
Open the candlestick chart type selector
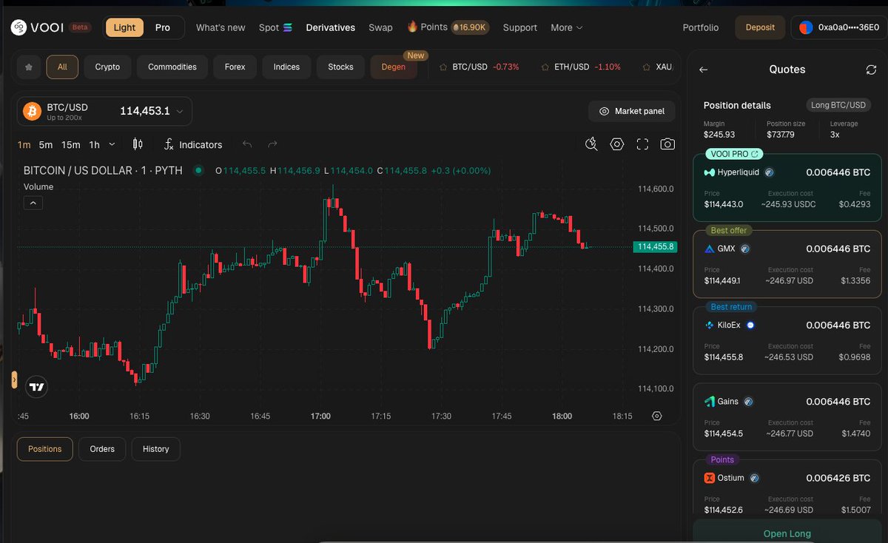click(137, 144)
